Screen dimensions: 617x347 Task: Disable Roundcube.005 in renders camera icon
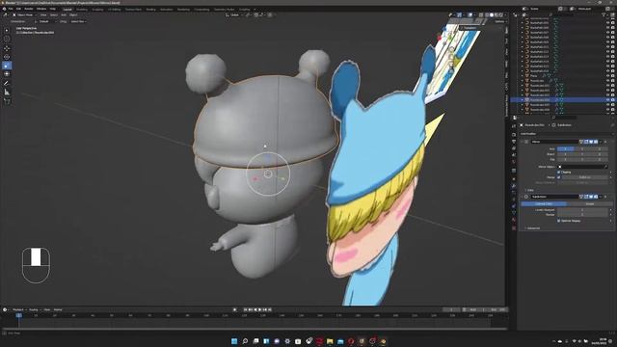[x=613, y=105]
